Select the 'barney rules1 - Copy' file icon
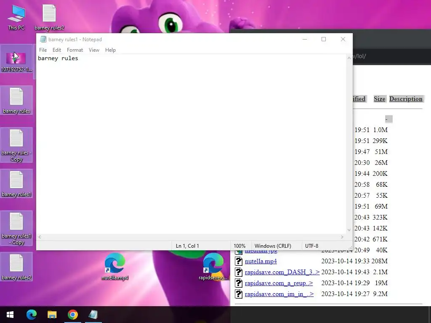The height and width of the screenshot is (323, 431). [x=16, y=228]
